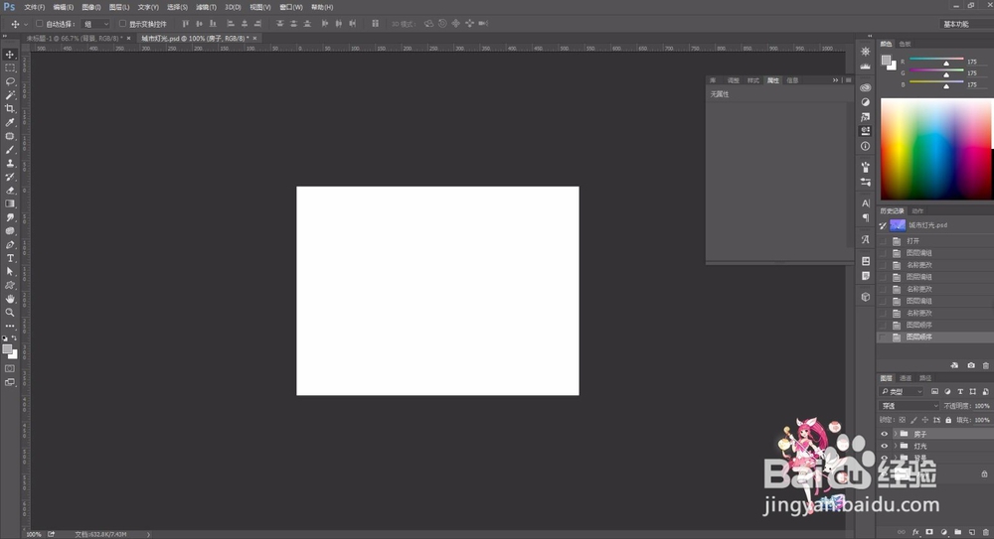Select the Brush tool
994x539 pixels.
[10, 150]
